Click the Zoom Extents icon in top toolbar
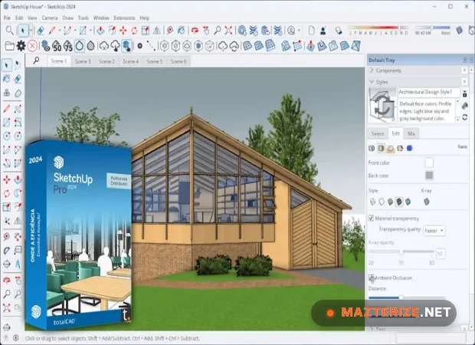 pyautogui.click(x=228, y=31)
